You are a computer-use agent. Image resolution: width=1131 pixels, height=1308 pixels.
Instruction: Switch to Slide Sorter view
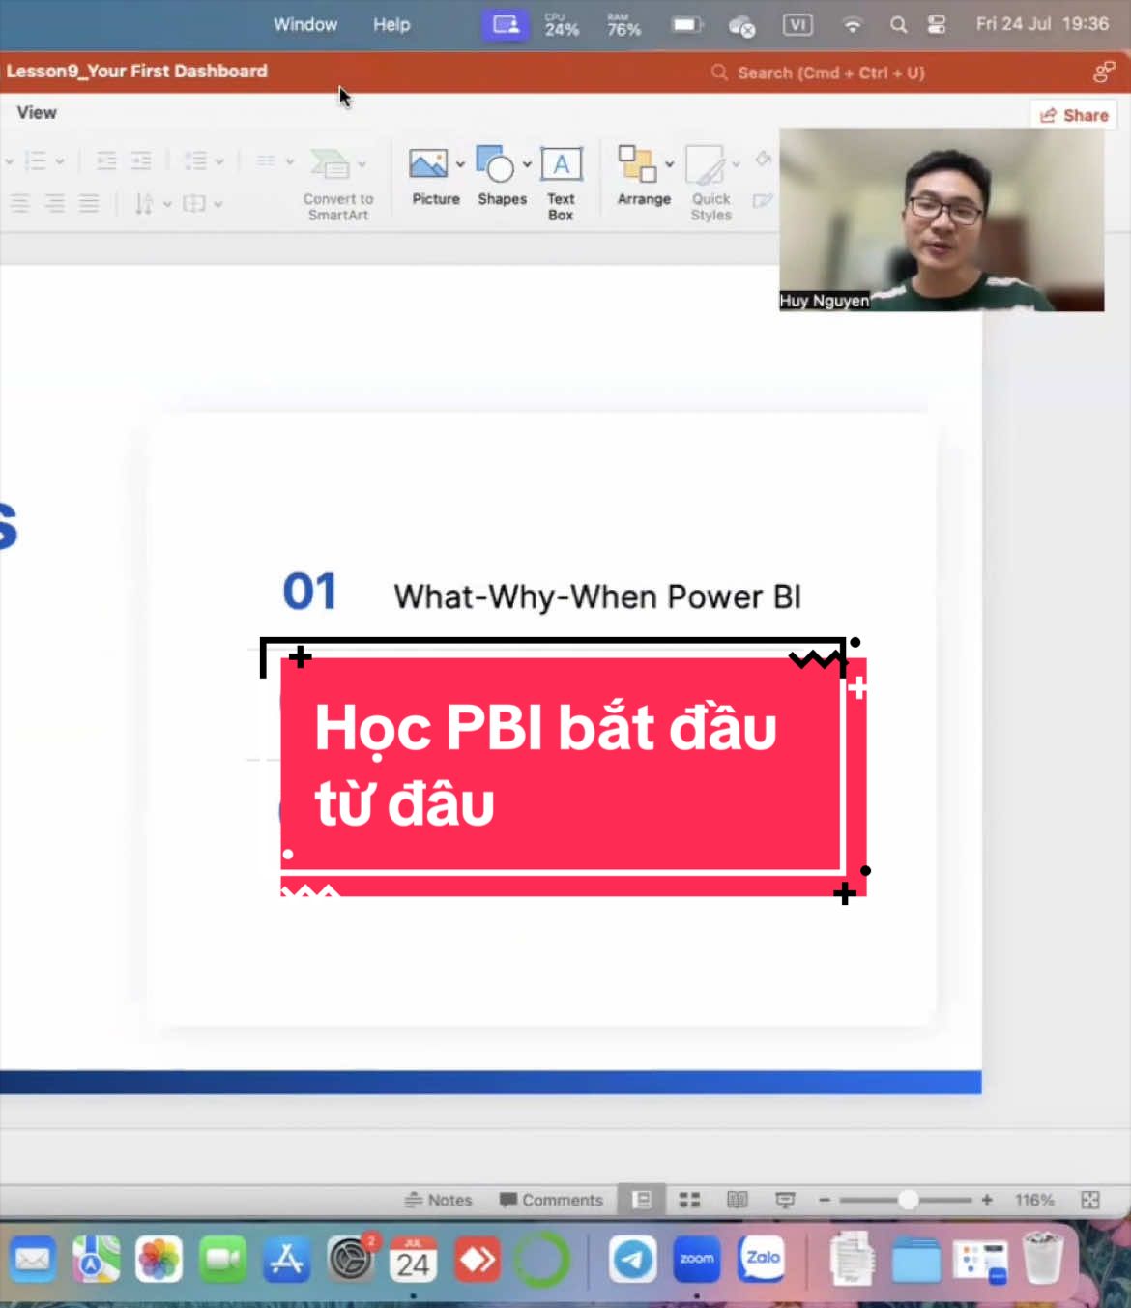coord(689,1200)
